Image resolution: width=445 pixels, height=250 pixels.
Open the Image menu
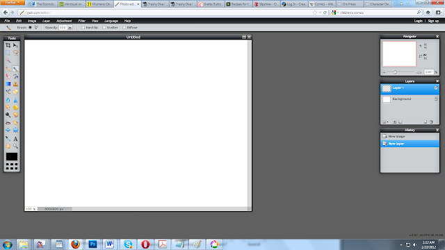pos(32,21)
